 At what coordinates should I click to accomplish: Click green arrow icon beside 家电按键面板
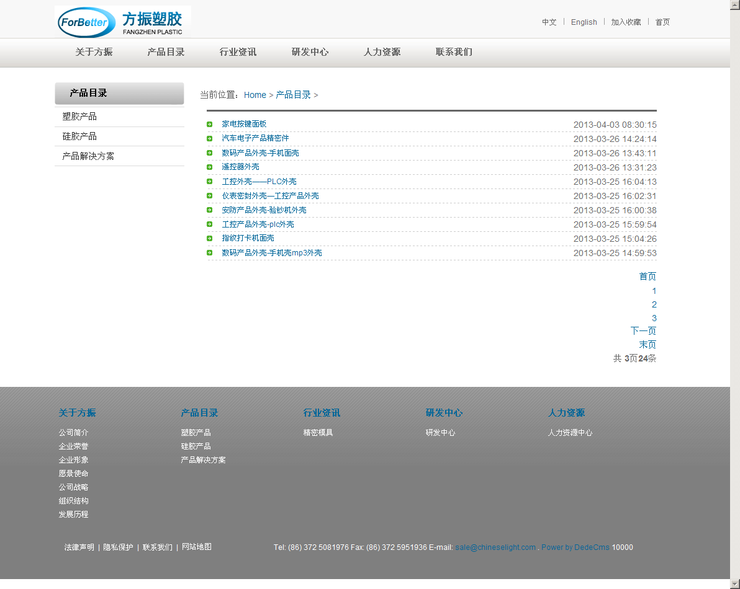pyautogui.click(x=210, y=125)
